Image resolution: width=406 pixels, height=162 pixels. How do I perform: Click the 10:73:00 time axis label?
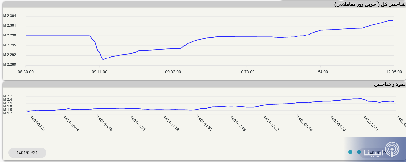pyautogui.click(x=247, y=71)
